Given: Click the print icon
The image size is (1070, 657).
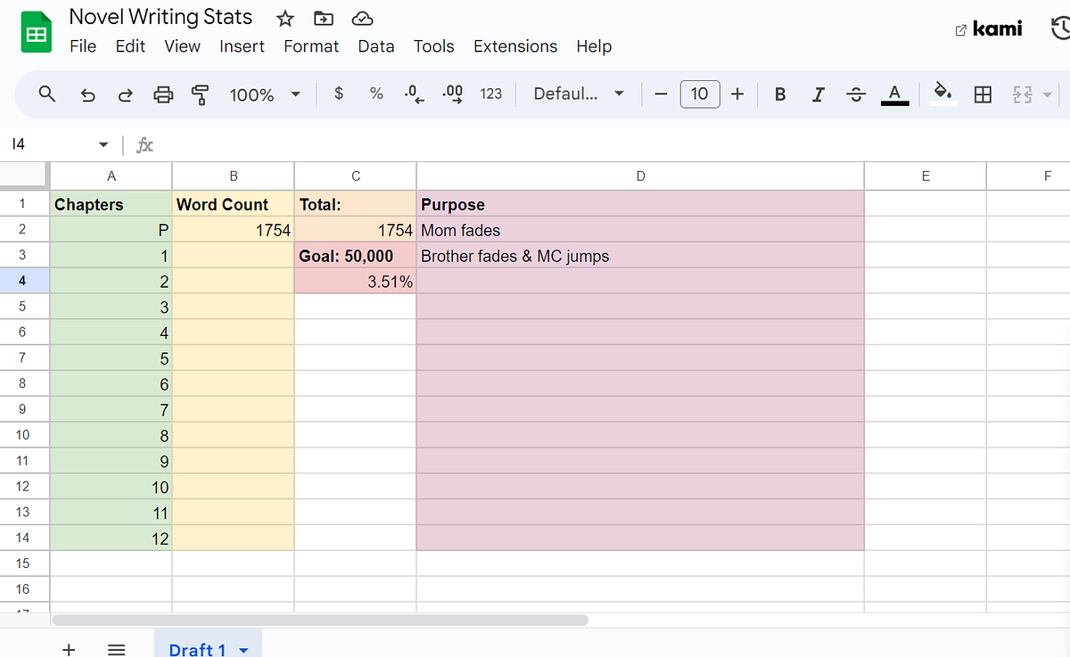Looking at the screenshot, I should click(x=163, y=94).
